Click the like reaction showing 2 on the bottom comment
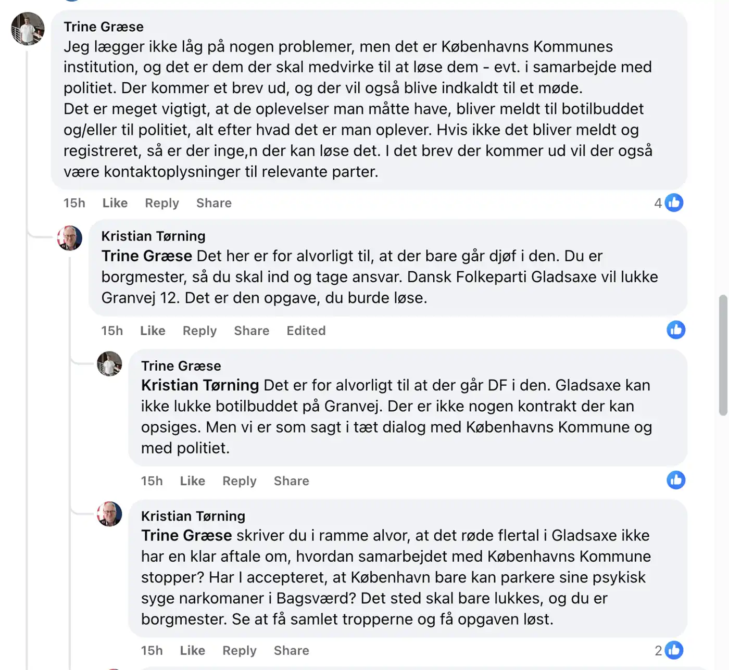The height and width of the screenshot is (670, 729). tap(675, 650)
